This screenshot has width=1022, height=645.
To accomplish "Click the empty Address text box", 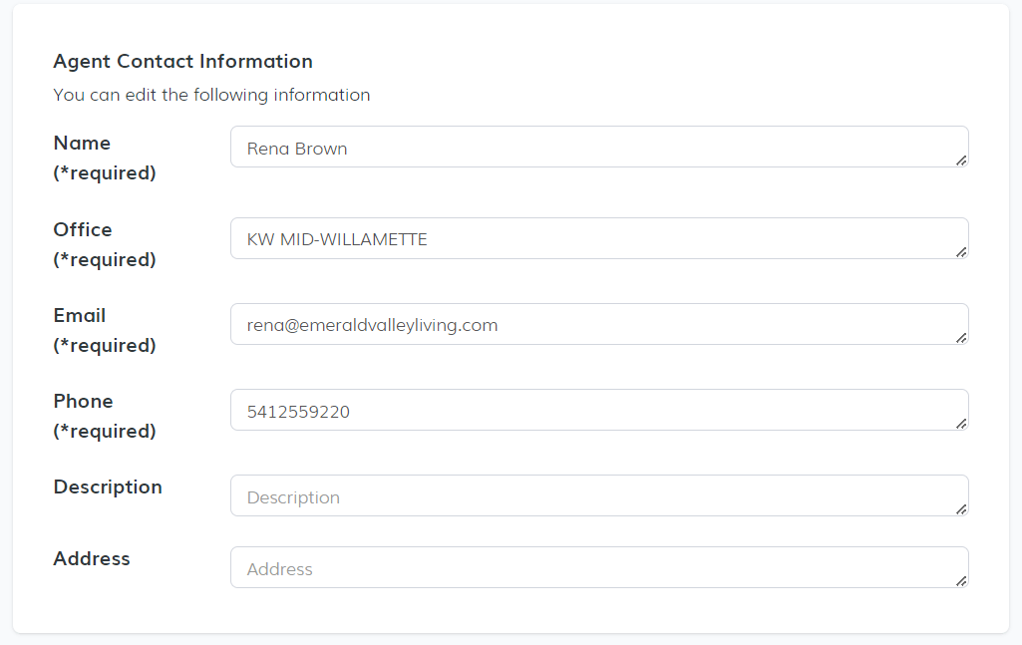I will pos(598,568).
